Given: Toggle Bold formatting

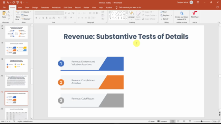Looking at the screenshot, I should coord(36,18).
